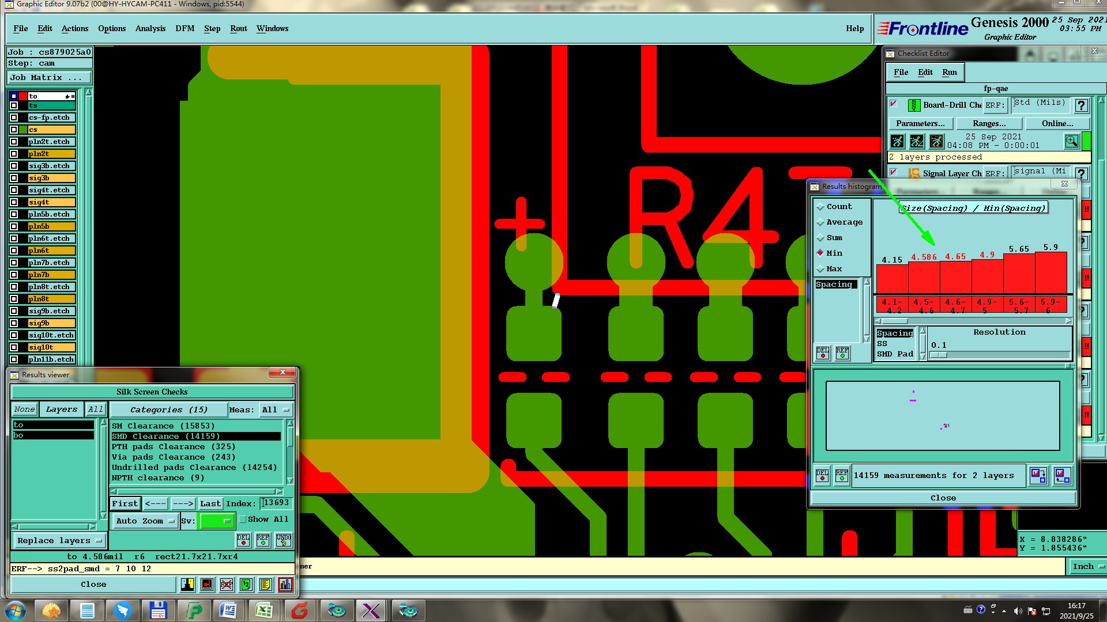
Task: Click the crossed-out REF icon in Results viewer
Action: (227, 585)
